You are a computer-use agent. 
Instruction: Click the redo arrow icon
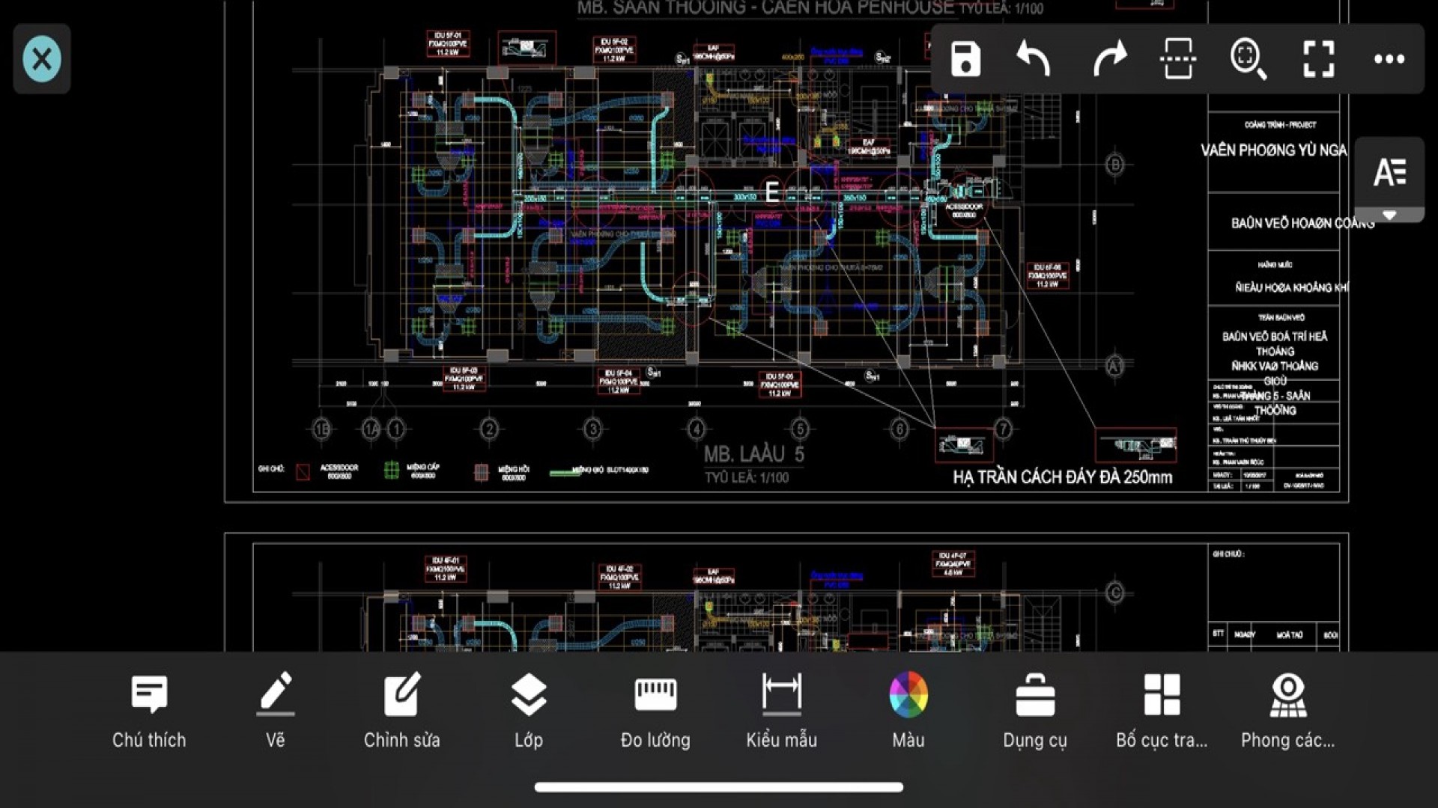click(x=1108, y=59)
